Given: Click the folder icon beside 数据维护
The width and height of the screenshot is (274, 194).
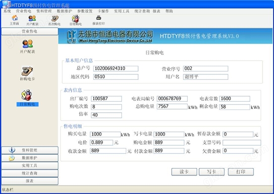Looking at the screenshot, I should (x=12, y=158).
